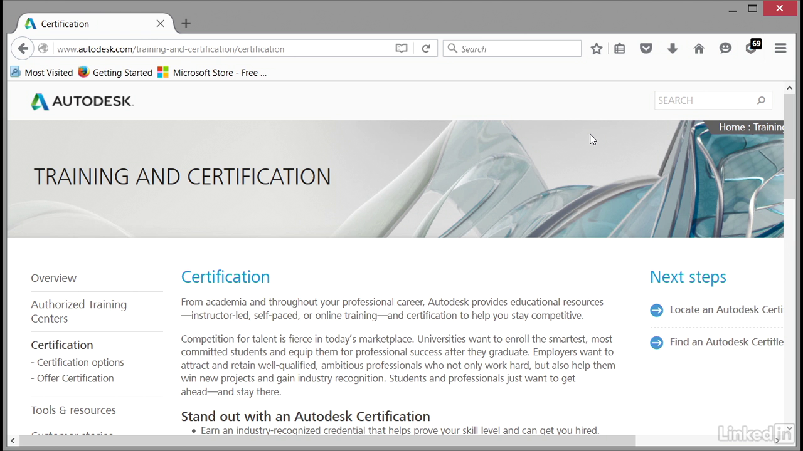This screenshot has width=803, height=451.
Task: Click Home in the breadcrumb
Action: [x=731, y=127]
